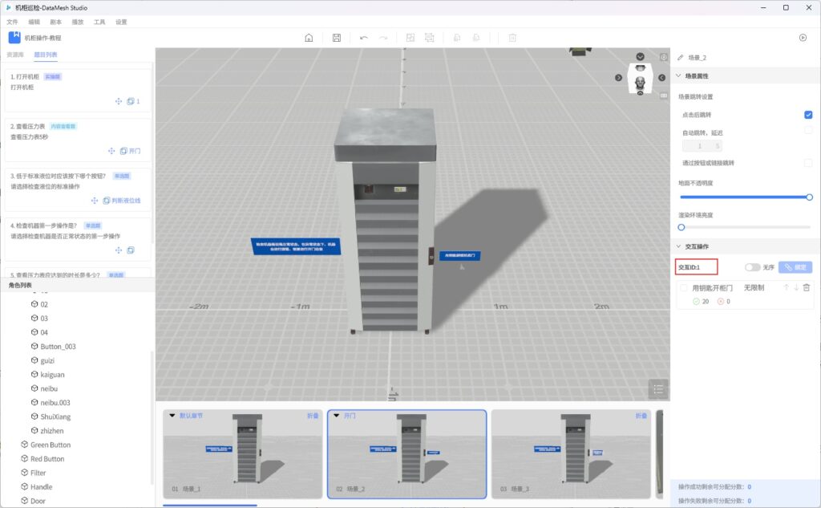The width and height of the screenshot is (821, 508).
Task: Click the undo arrow icon
Action: click(x=364, y=38)
